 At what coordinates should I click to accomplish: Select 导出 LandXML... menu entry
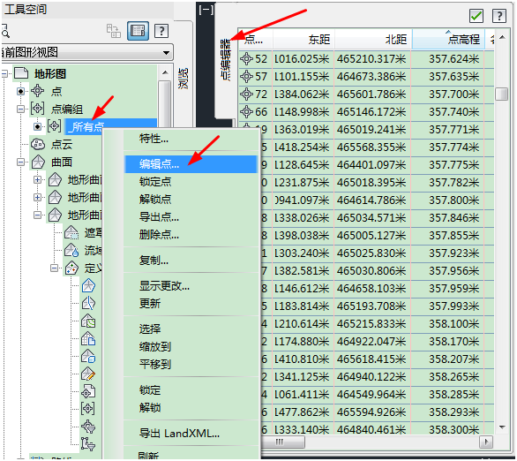(x=179, y=433)
